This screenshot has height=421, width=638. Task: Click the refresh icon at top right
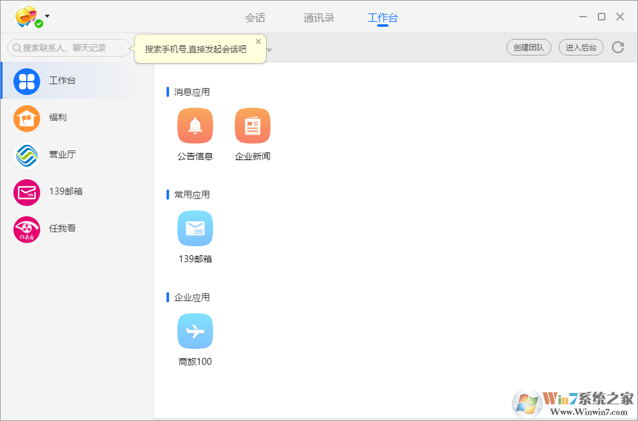coord(618,47)
